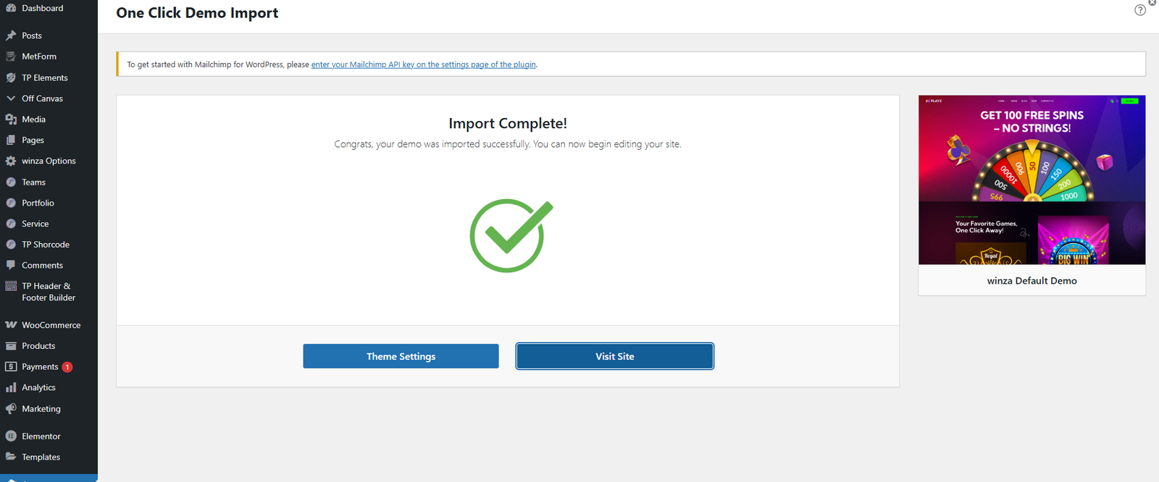1159x482 pixels.
Task: Open Analytics menu label
Action: click(39, 388)
